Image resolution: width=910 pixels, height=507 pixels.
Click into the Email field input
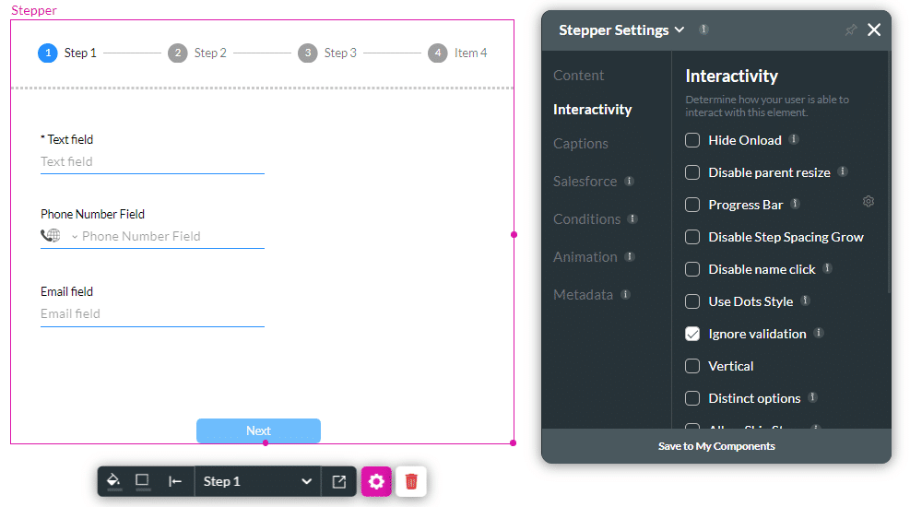[152, 313]
